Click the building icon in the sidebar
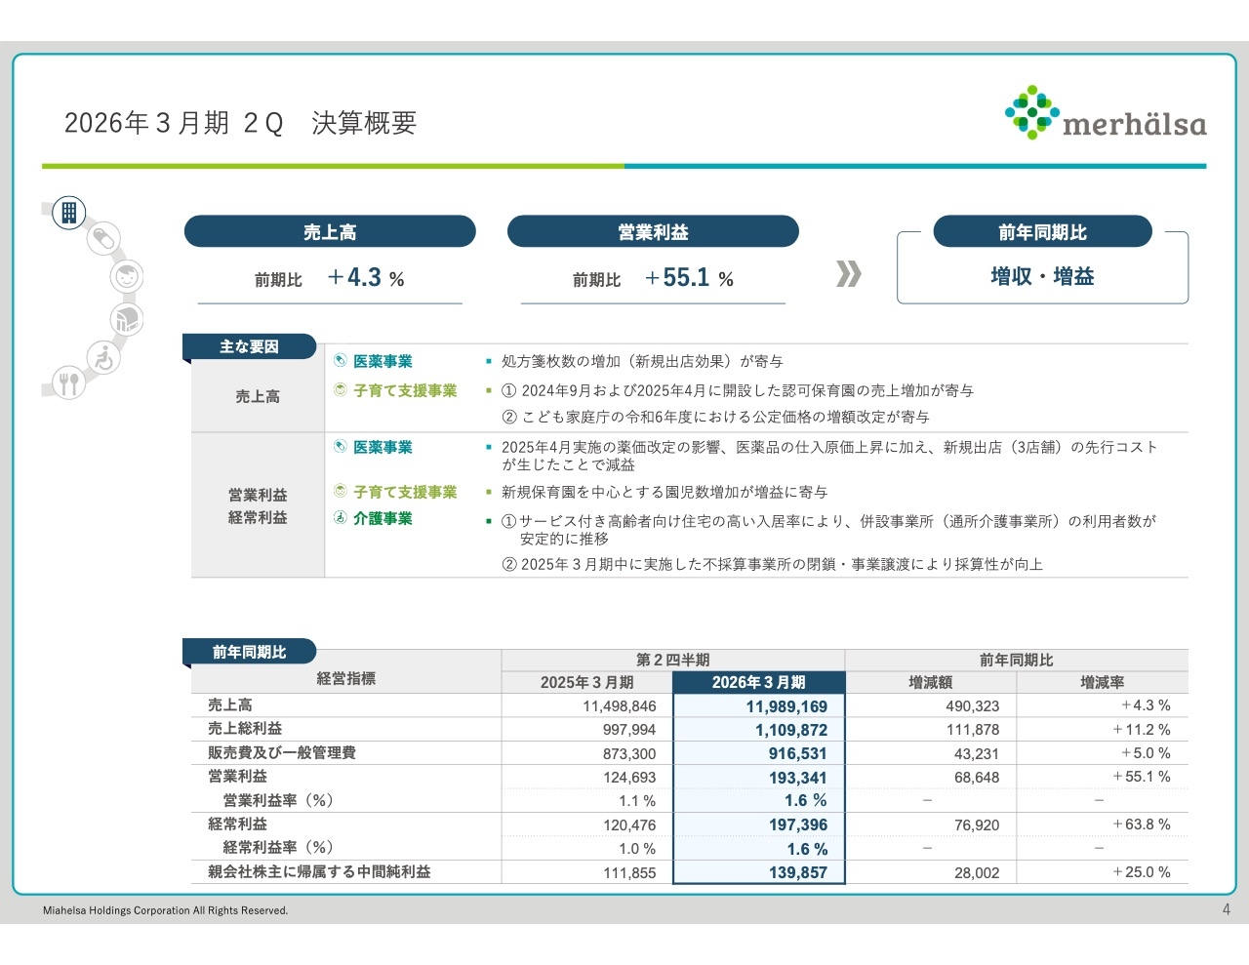This screenshot has width=1249, height=965. [x=69, y=212]
